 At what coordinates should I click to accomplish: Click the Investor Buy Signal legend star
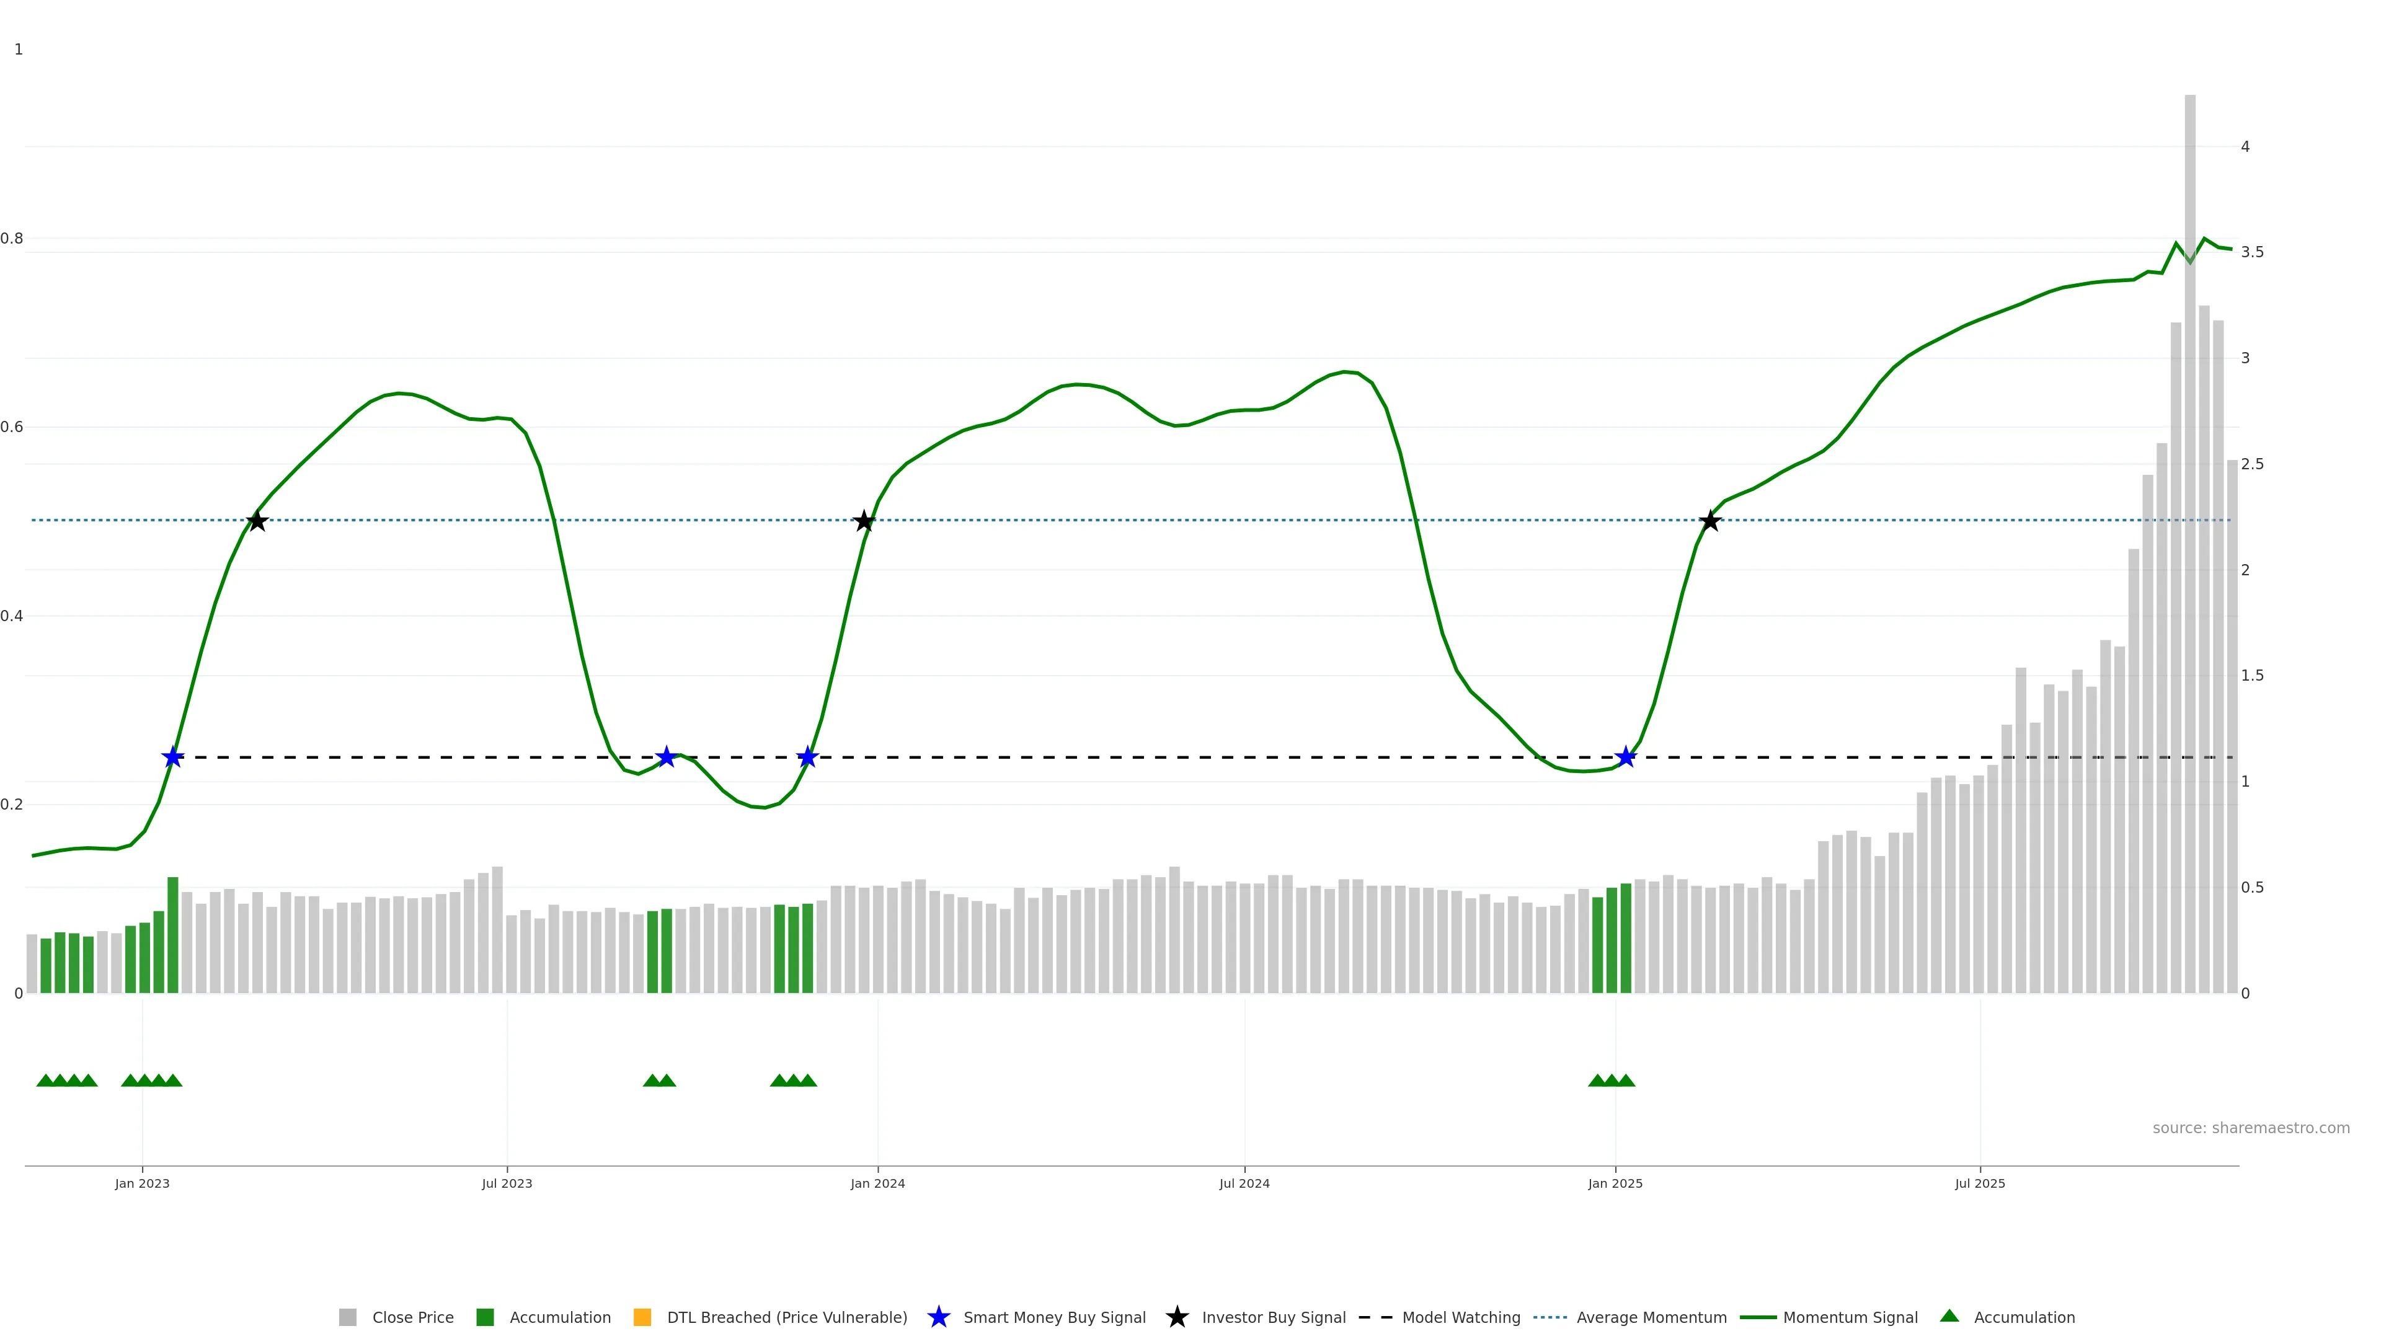click(1177, 1317)
